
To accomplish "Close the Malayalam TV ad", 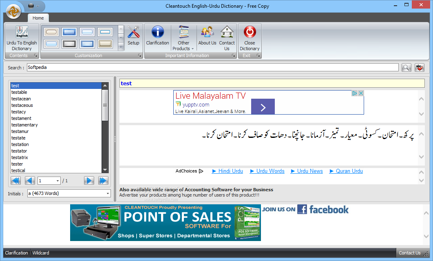I will click(x=361, y=93).
